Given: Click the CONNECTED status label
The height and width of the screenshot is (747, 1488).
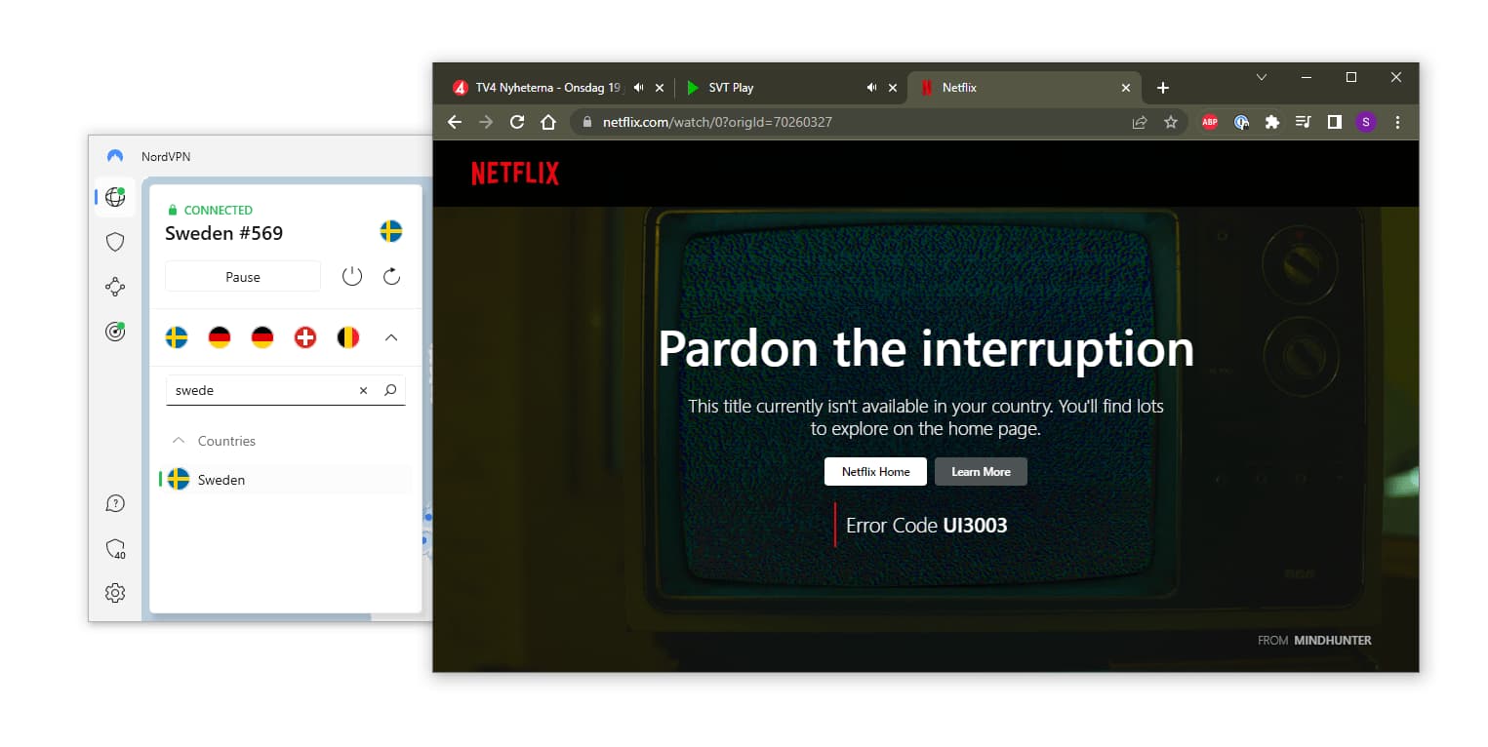Looking at the screenshot, I should (x=218, y=210).
